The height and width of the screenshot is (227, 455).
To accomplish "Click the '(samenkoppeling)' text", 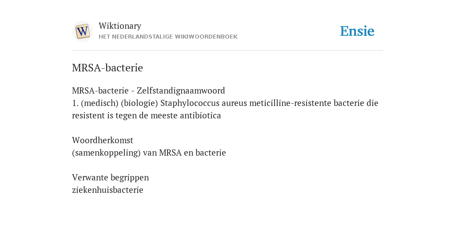I will coord(106,153).
